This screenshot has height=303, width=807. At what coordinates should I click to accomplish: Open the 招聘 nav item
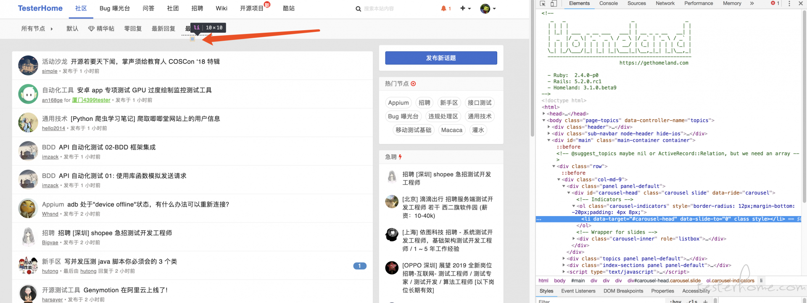pyautogui.click(x=197, y=8)
